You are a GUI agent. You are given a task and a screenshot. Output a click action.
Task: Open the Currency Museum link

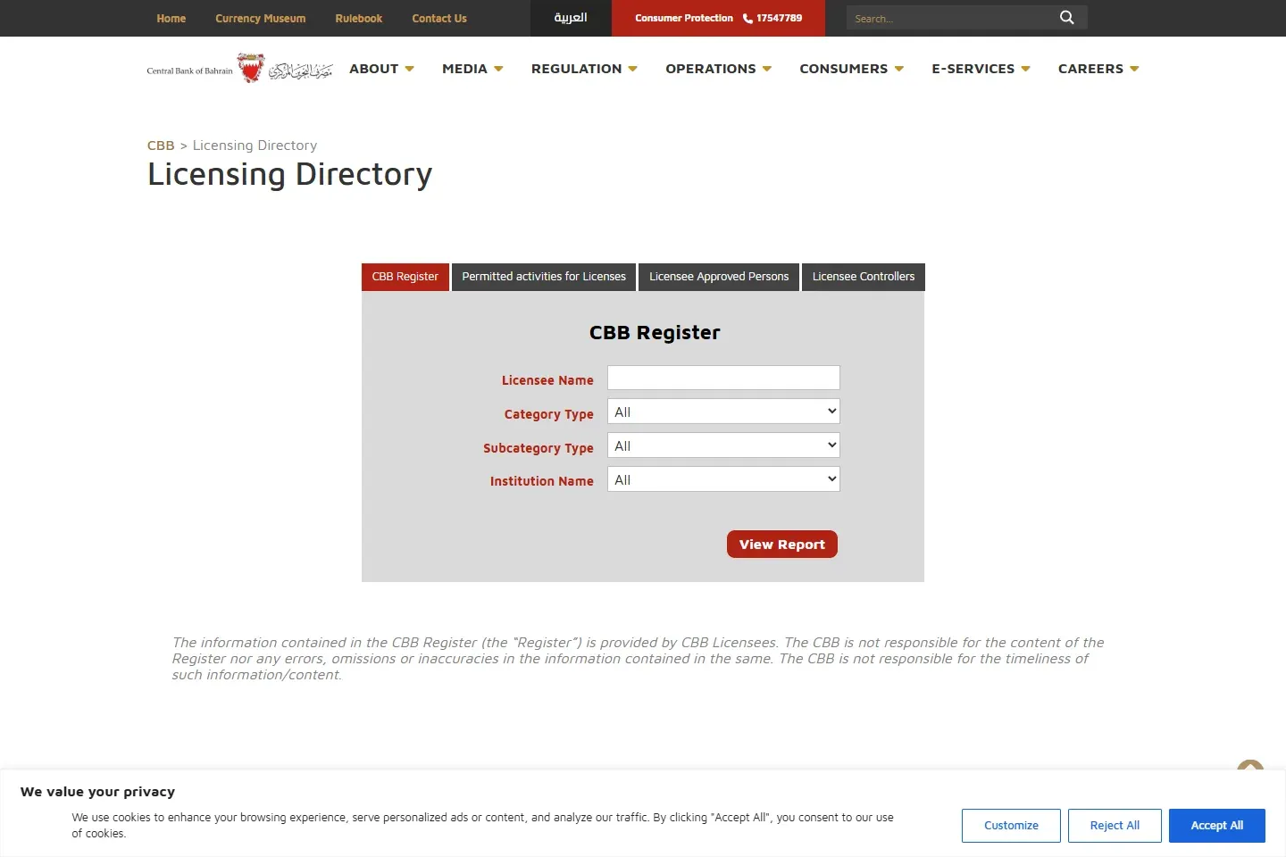pyautogui.click(x=261, y=18)
